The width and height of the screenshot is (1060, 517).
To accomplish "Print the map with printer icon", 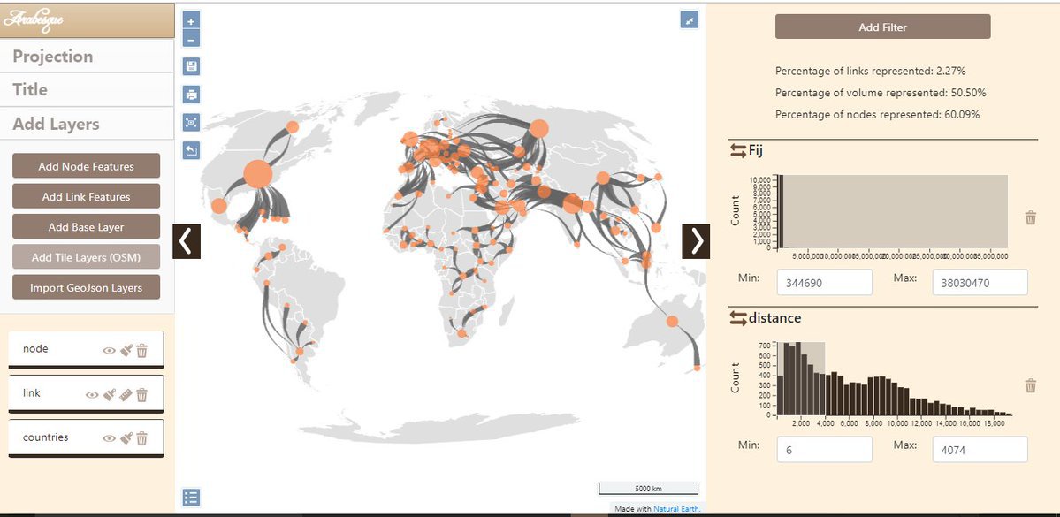I will point(192,95).
